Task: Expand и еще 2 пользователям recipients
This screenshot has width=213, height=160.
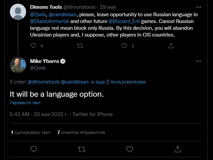Action: point(118,82)
